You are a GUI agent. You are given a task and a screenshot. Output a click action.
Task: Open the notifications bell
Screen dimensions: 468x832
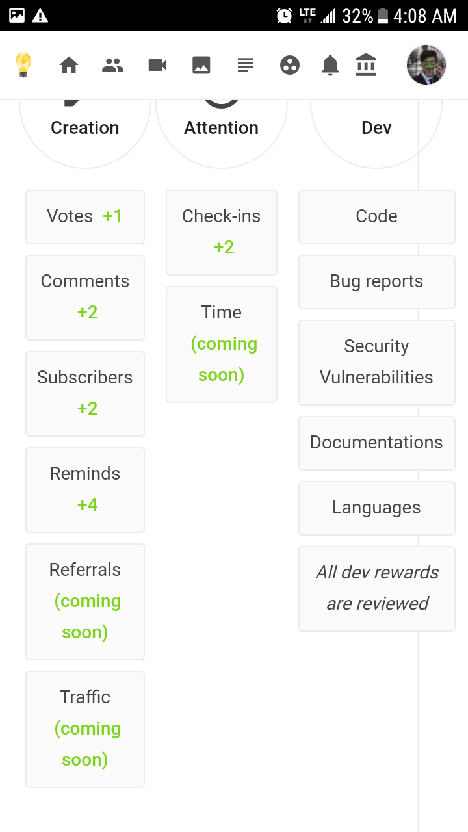[330, 65]
